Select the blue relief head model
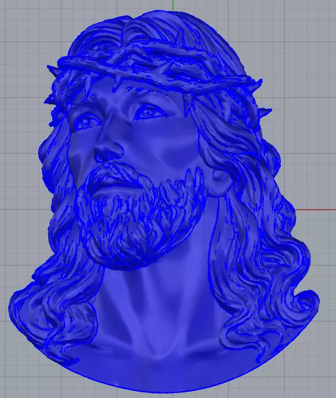This screenshot has height=398, width=336. point(165,203)
